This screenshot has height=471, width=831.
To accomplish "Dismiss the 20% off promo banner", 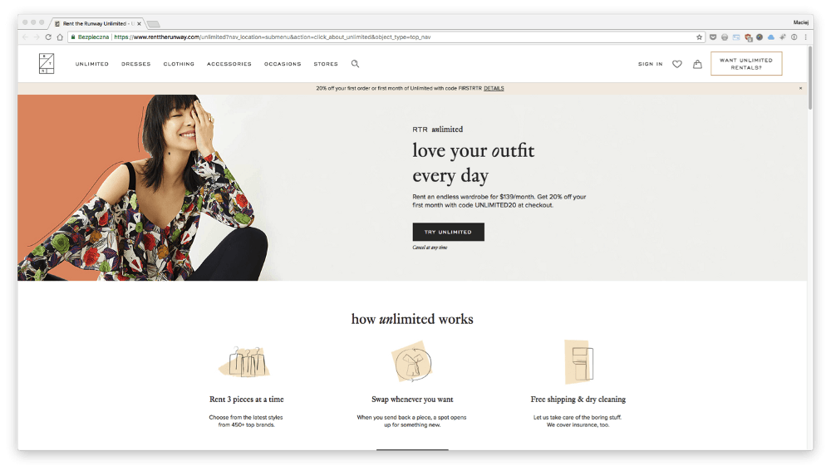I will [800, 89].
